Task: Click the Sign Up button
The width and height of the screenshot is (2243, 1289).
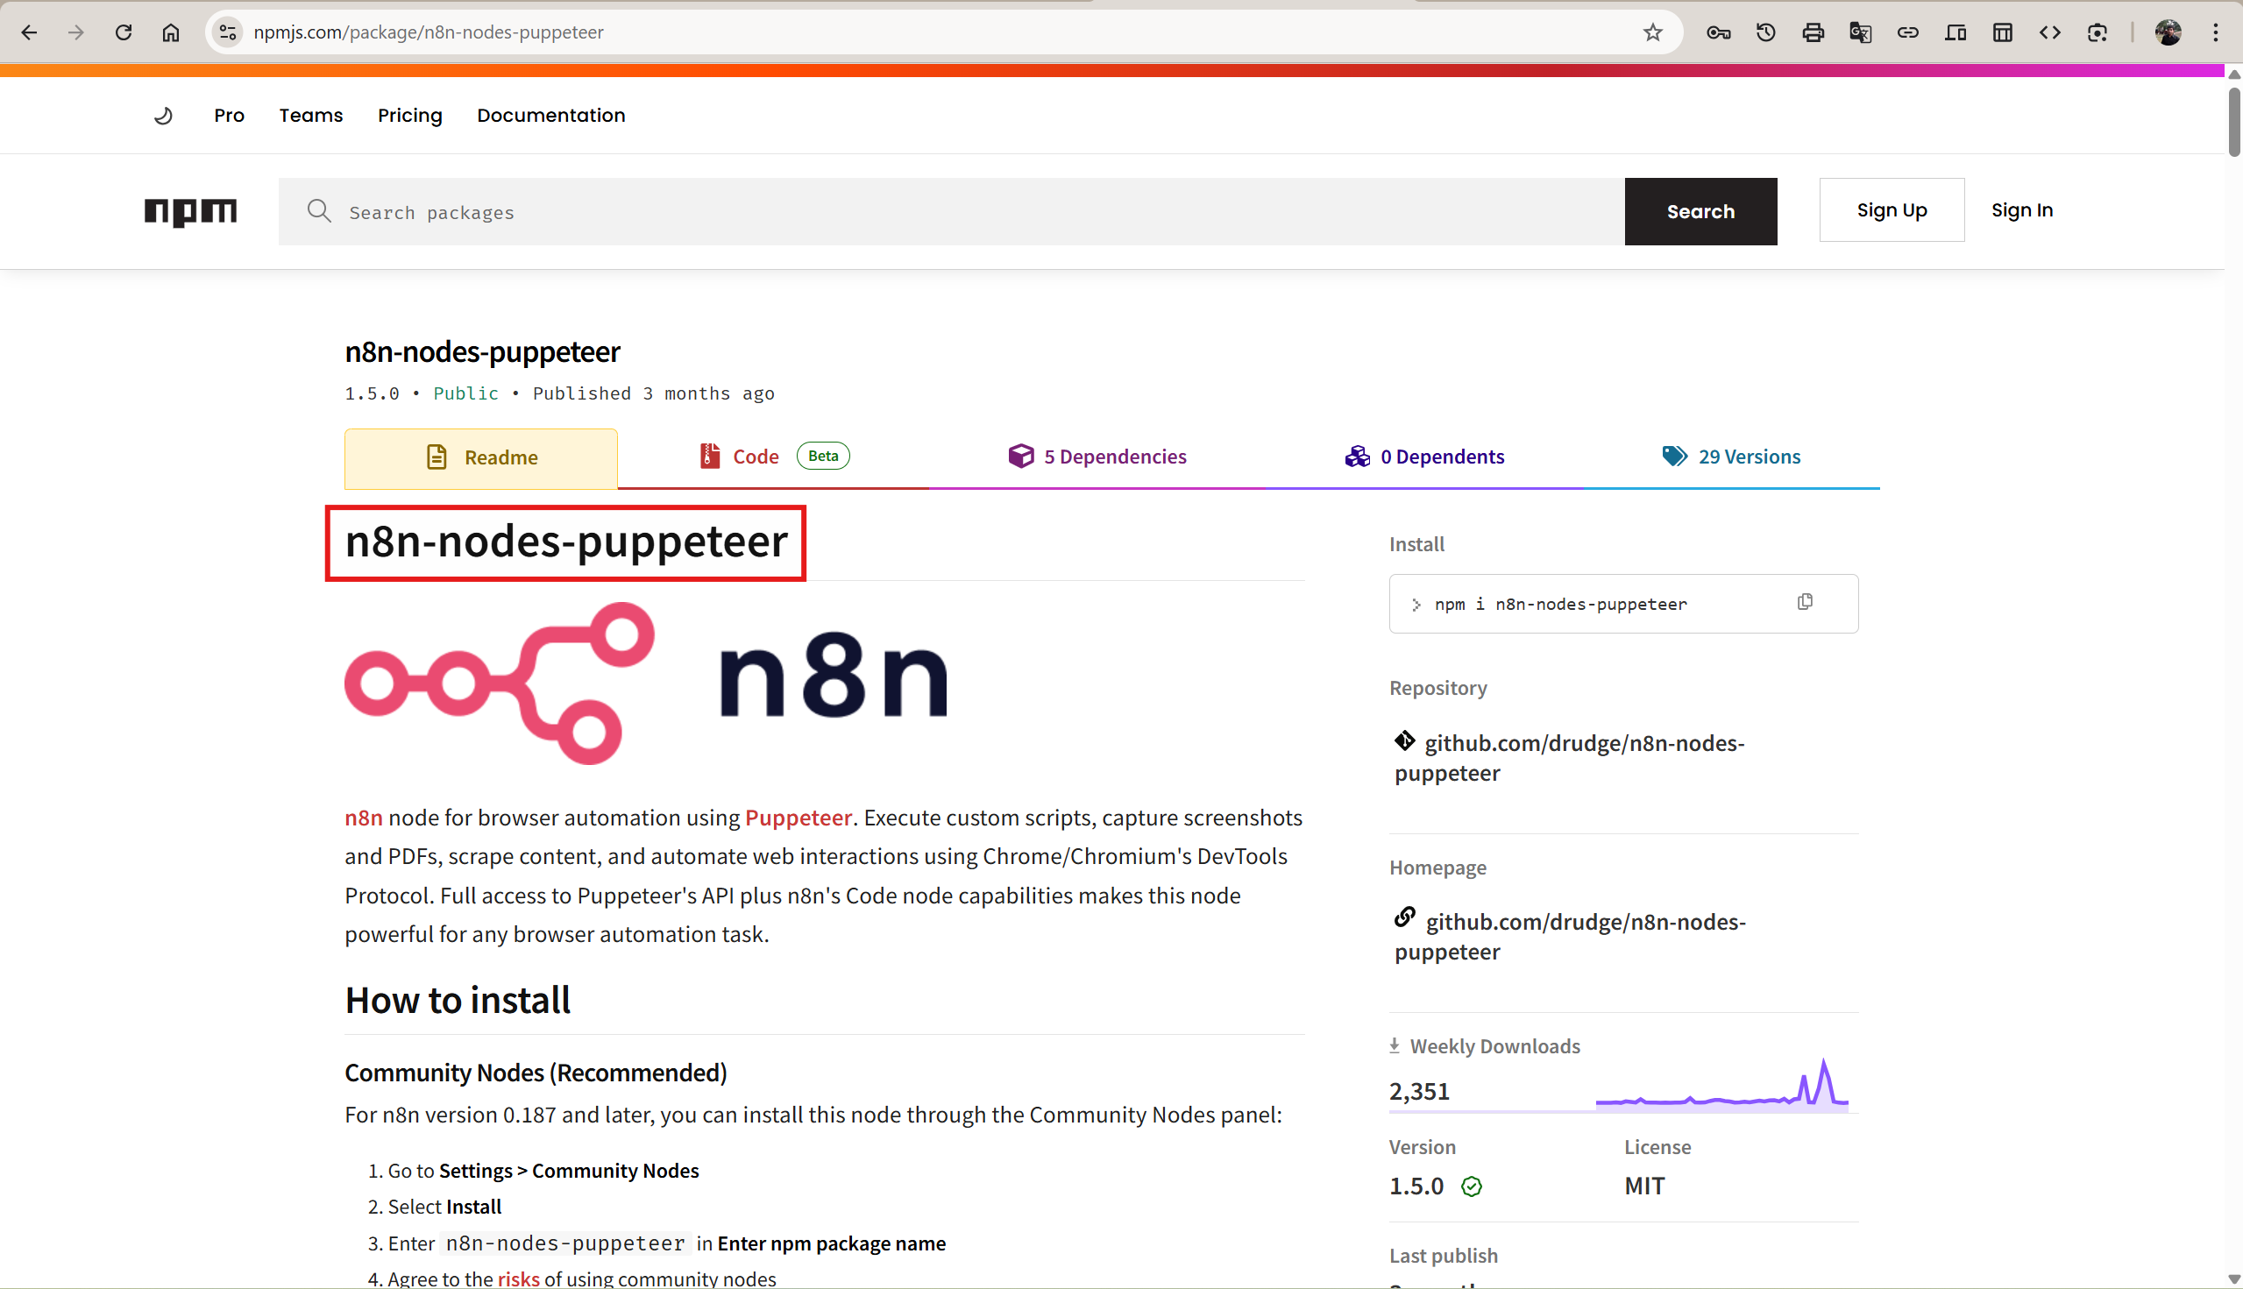Action: coord(1892,209)
